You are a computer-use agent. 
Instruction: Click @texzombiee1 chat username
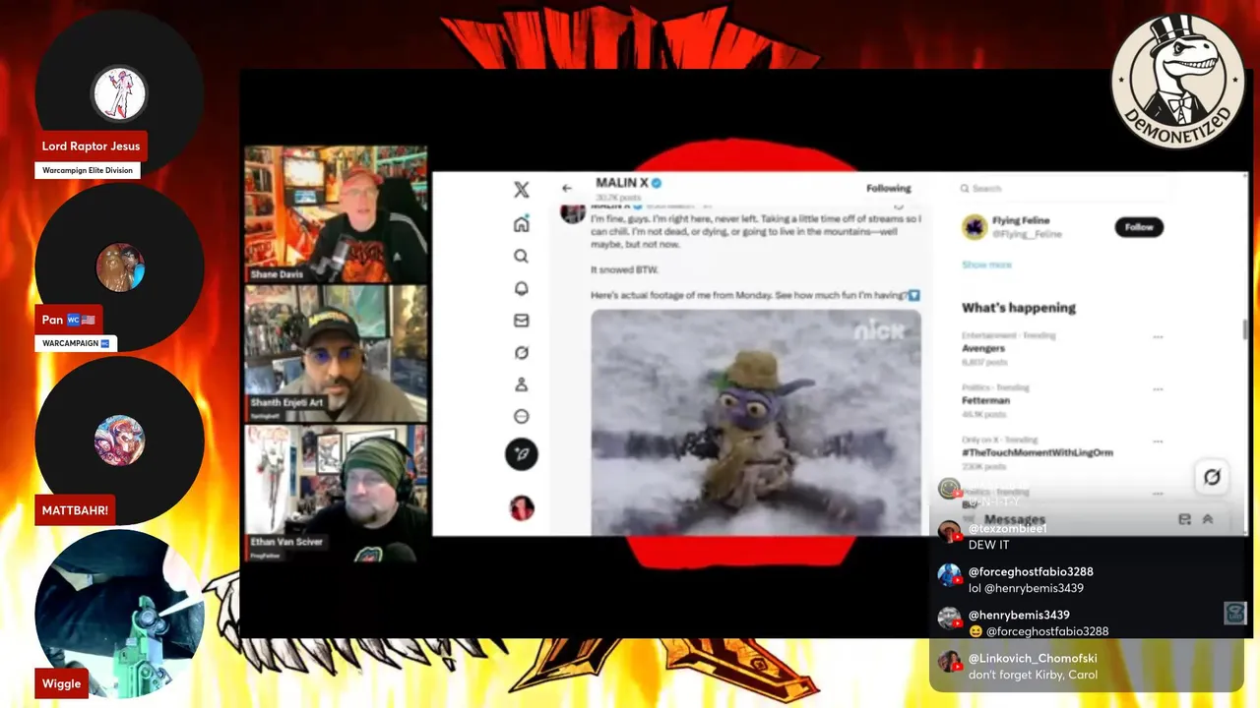coord(1007,529)
